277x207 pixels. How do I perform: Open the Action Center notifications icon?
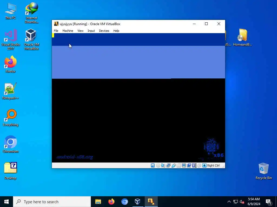point(268,202)
